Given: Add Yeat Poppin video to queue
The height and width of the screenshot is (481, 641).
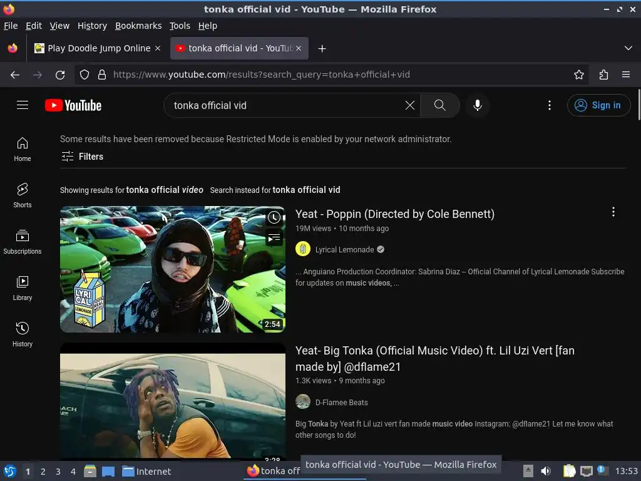Looking at the screenshot, I should coord(274,237).
